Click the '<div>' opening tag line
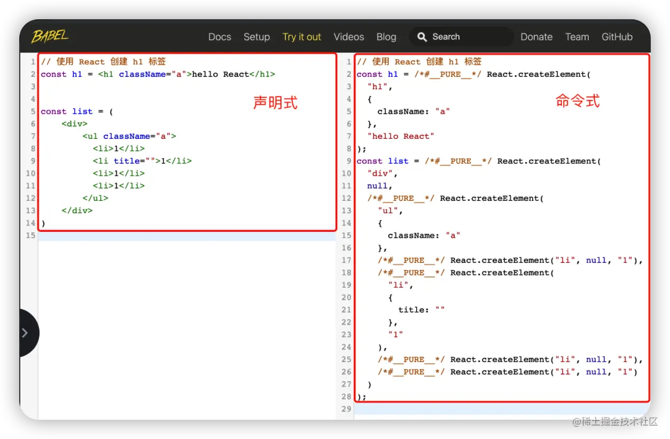This screenshot has height=439, width=670. click(74, 124)
